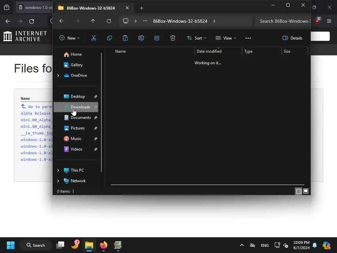
Task: Click the Search 86Box-Windows box
Action: [x=283, y=21]
